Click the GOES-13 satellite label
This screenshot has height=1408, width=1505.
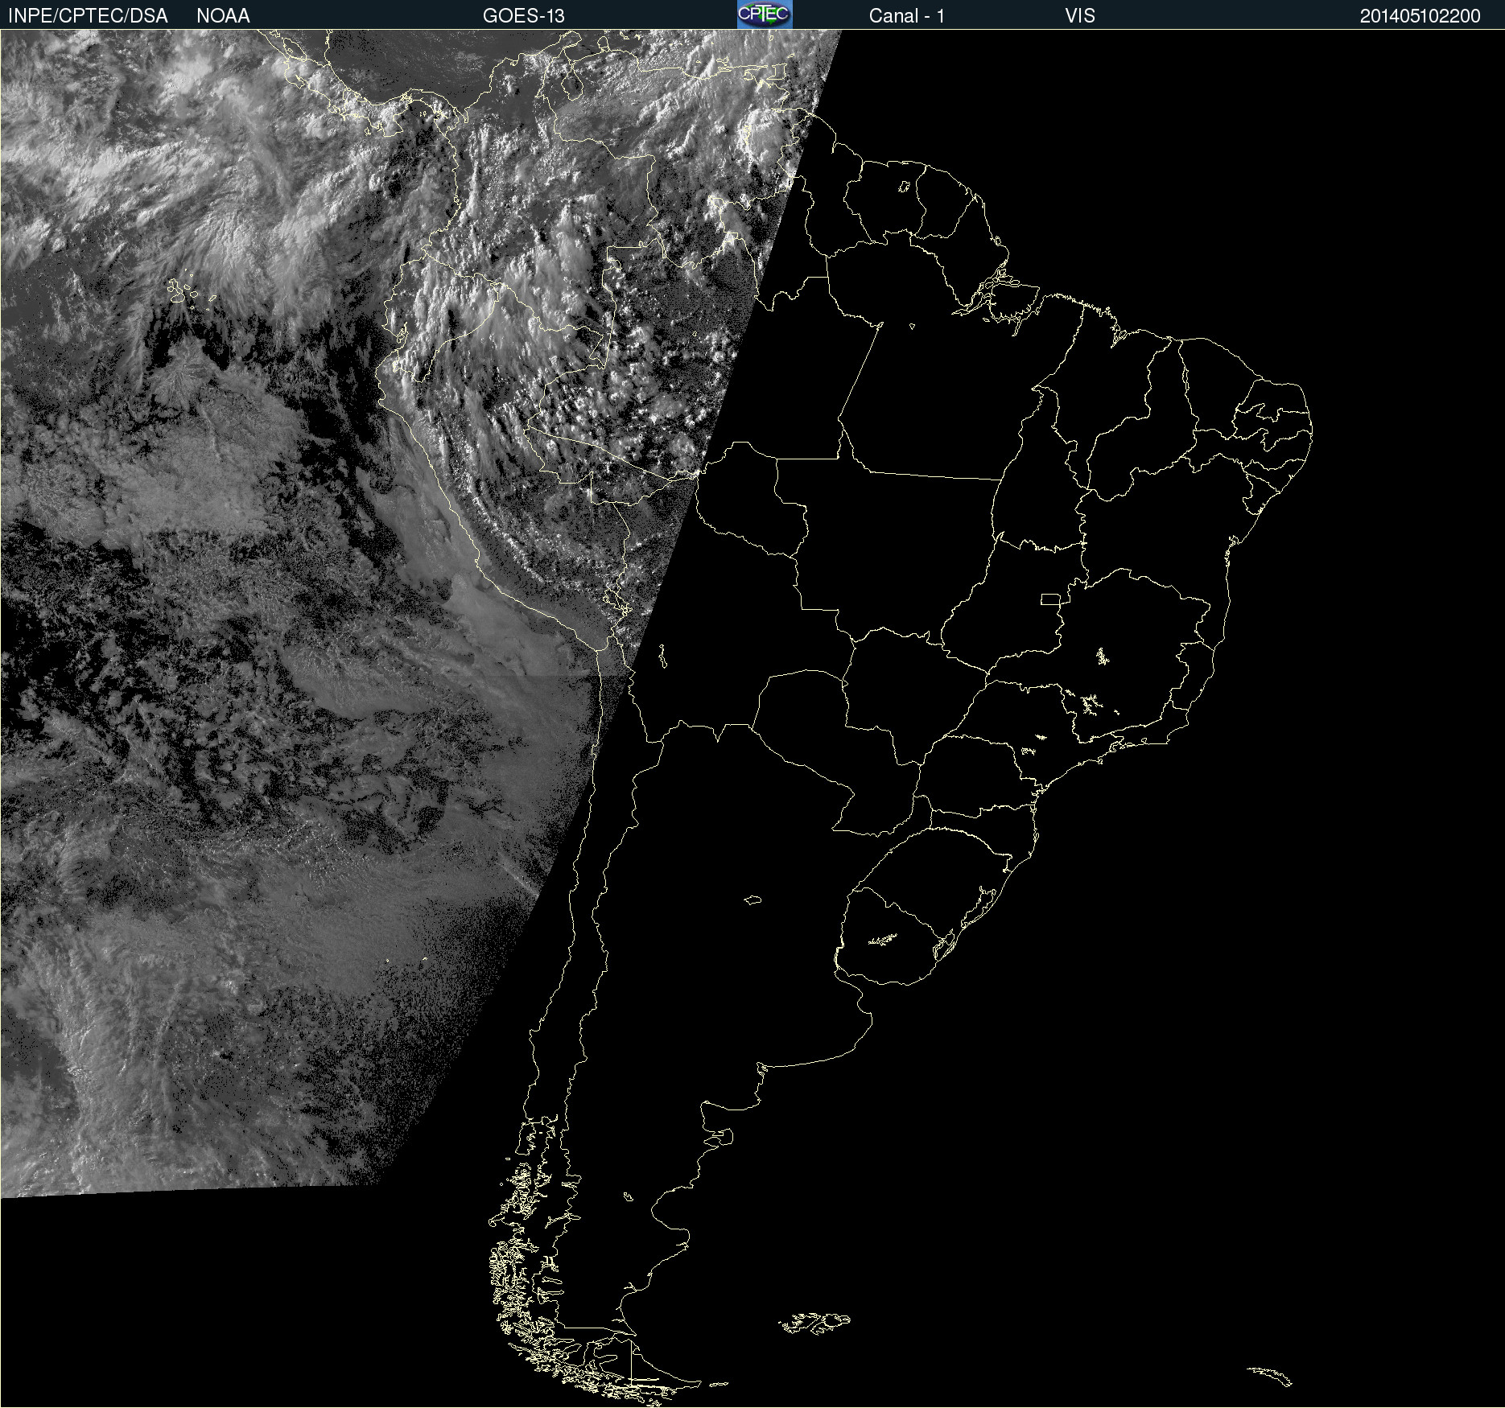coord(524,16)
